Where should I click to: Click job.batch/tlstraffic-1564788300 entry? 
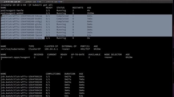click(21, 85)
